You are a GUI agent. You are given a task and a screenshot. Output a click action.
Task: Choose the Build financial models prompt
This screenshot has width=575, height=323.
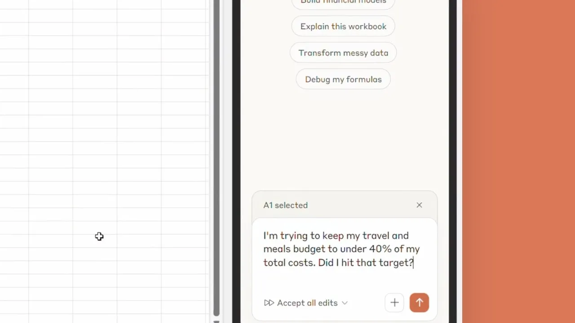tap(343, 2)
